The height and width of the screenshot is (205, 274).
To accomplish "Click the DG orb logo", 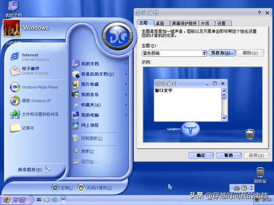I will point(118,36).
